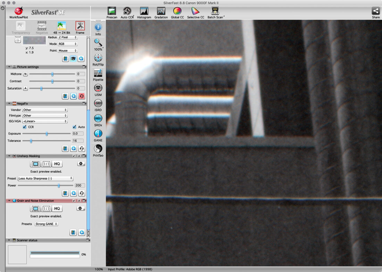The image size is (382, 272).
Task: Open the GANE Presets dropdown
Action: tap(46, 224)
